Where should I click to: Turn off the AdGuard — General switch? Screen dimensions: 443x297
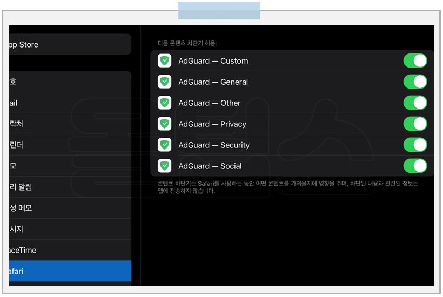pyautogui.click(x=415, y=82)
